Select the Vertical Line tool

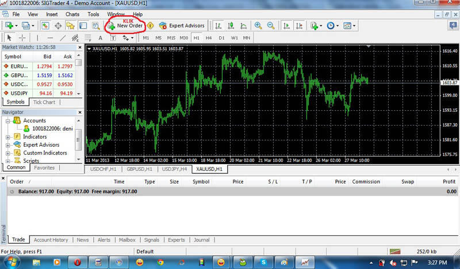click(37, 38)
